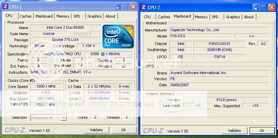The height and width of the screenshot is (138, 278).
Task: Minimize the left CPU-Z window
Action: 117,7
